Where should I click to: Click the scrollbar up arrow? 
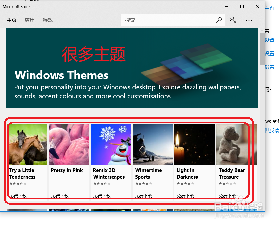tap(262, 31)
